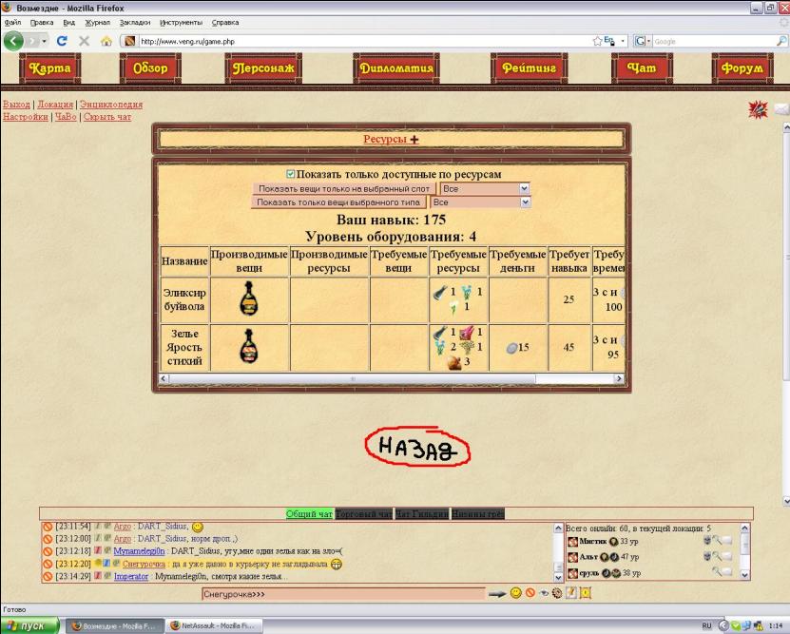The width and height of the screenshot is (790, 634).
Task: Click the ban icon beside the 23:11:54 message
Action: 48,527
